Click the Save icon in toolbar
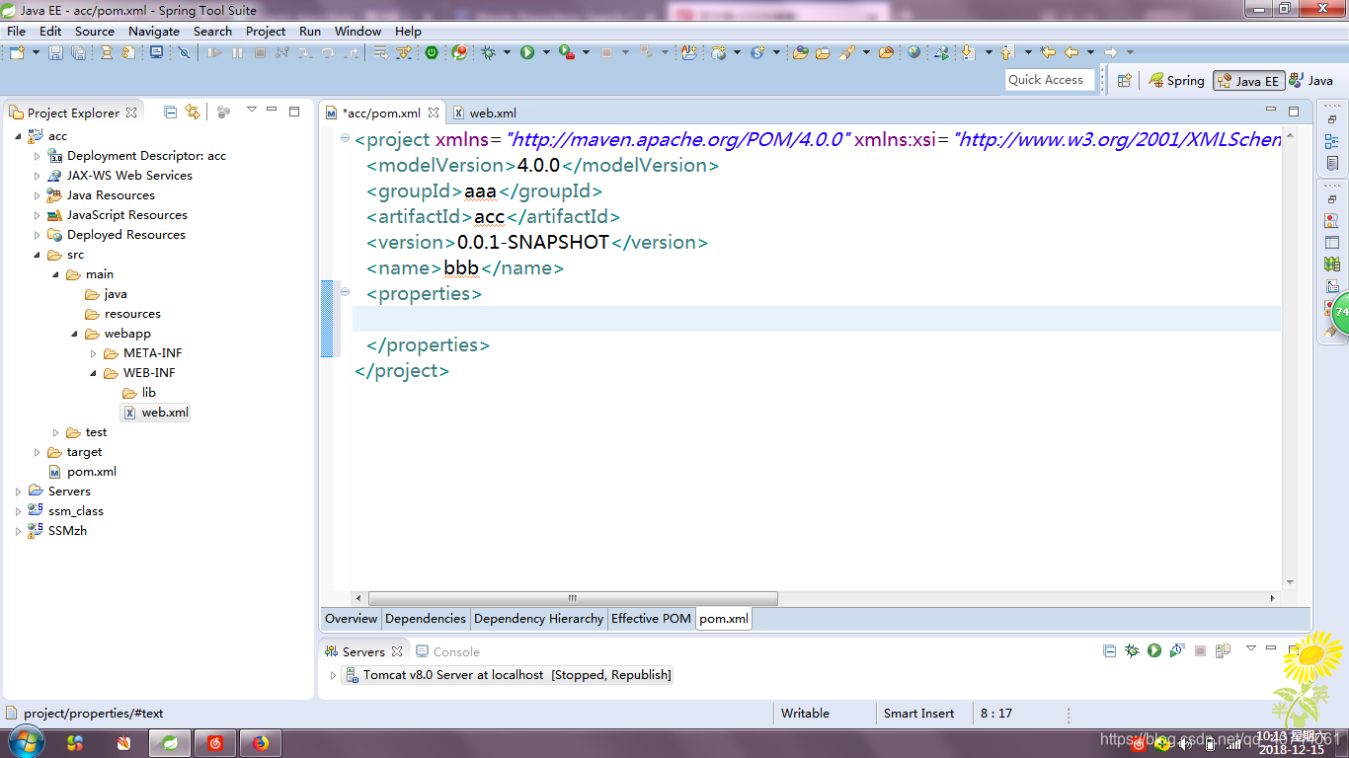Screen dimensions: 1349x758 point(56,52)
